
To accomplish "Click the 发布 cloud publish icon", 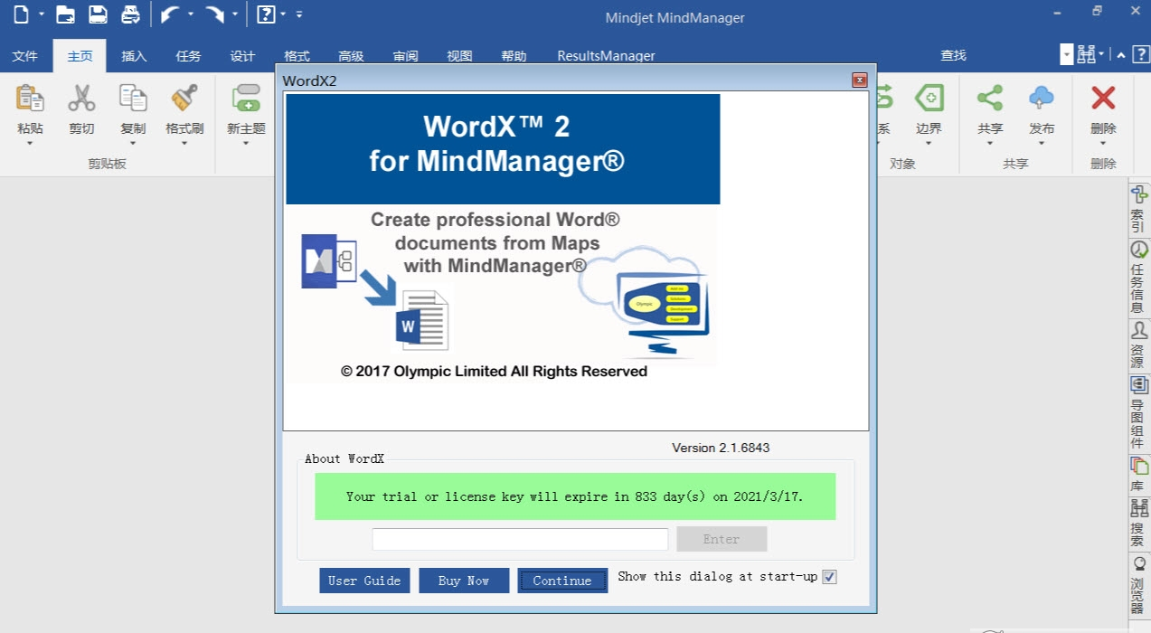I will (x=1042, y=98).
